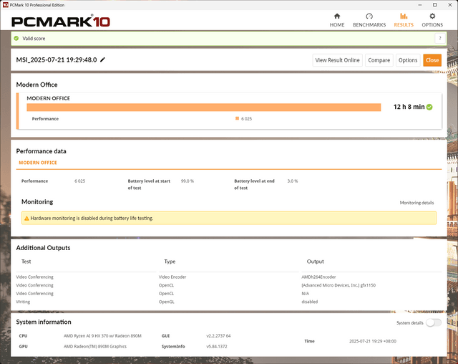This screenshot has width=458, height=364.
Task: Click the Video Encoder type cell
Action: point(172,277)
